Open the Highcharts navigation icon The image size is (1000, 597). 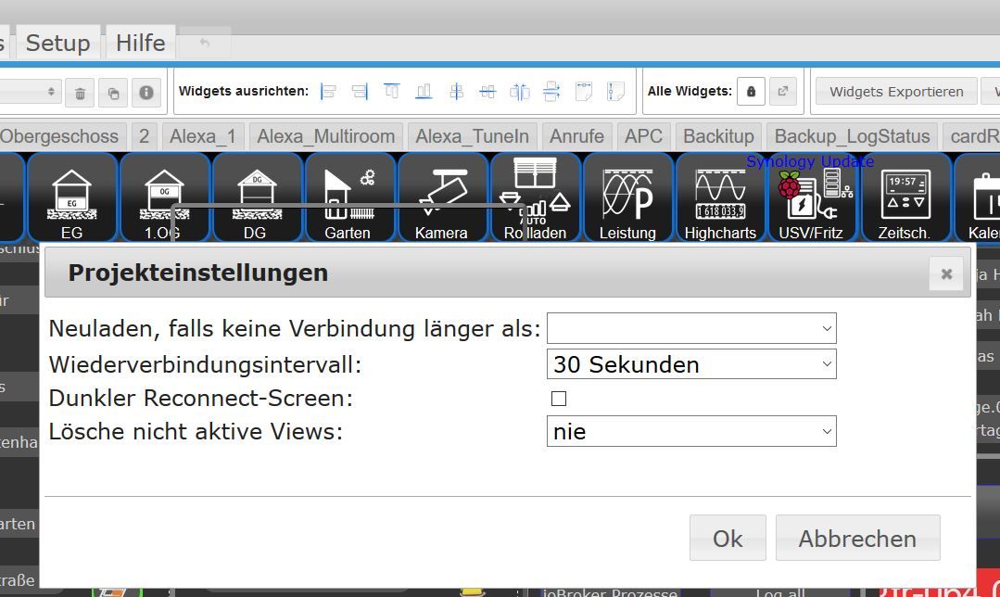pyautogui.click(x=720, y=197)
